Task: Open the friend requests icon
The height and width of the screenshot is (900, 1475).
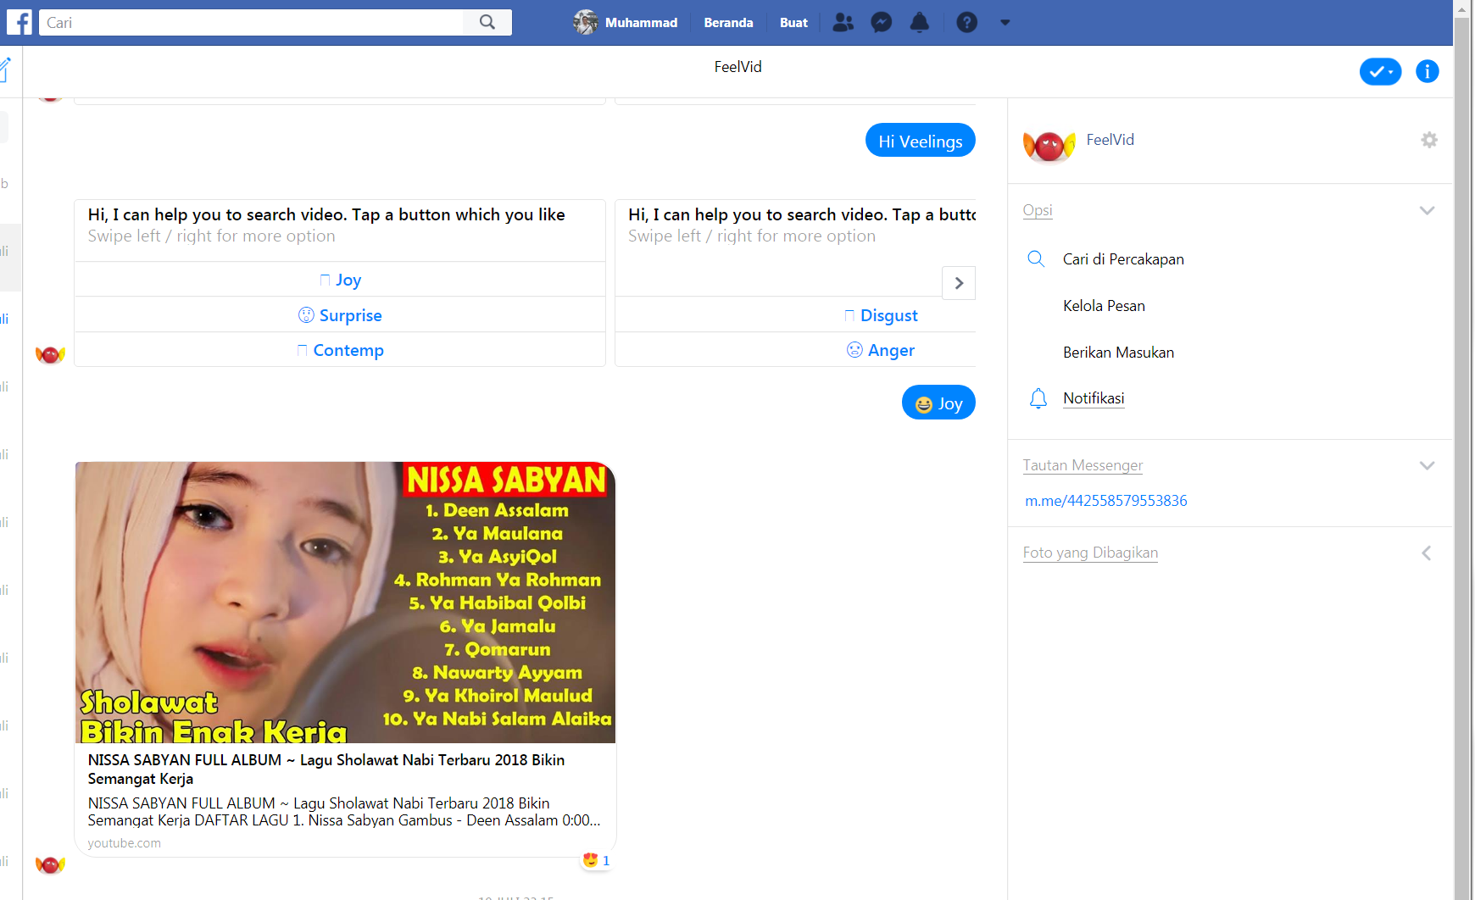Action: click(x=843, y=22)
